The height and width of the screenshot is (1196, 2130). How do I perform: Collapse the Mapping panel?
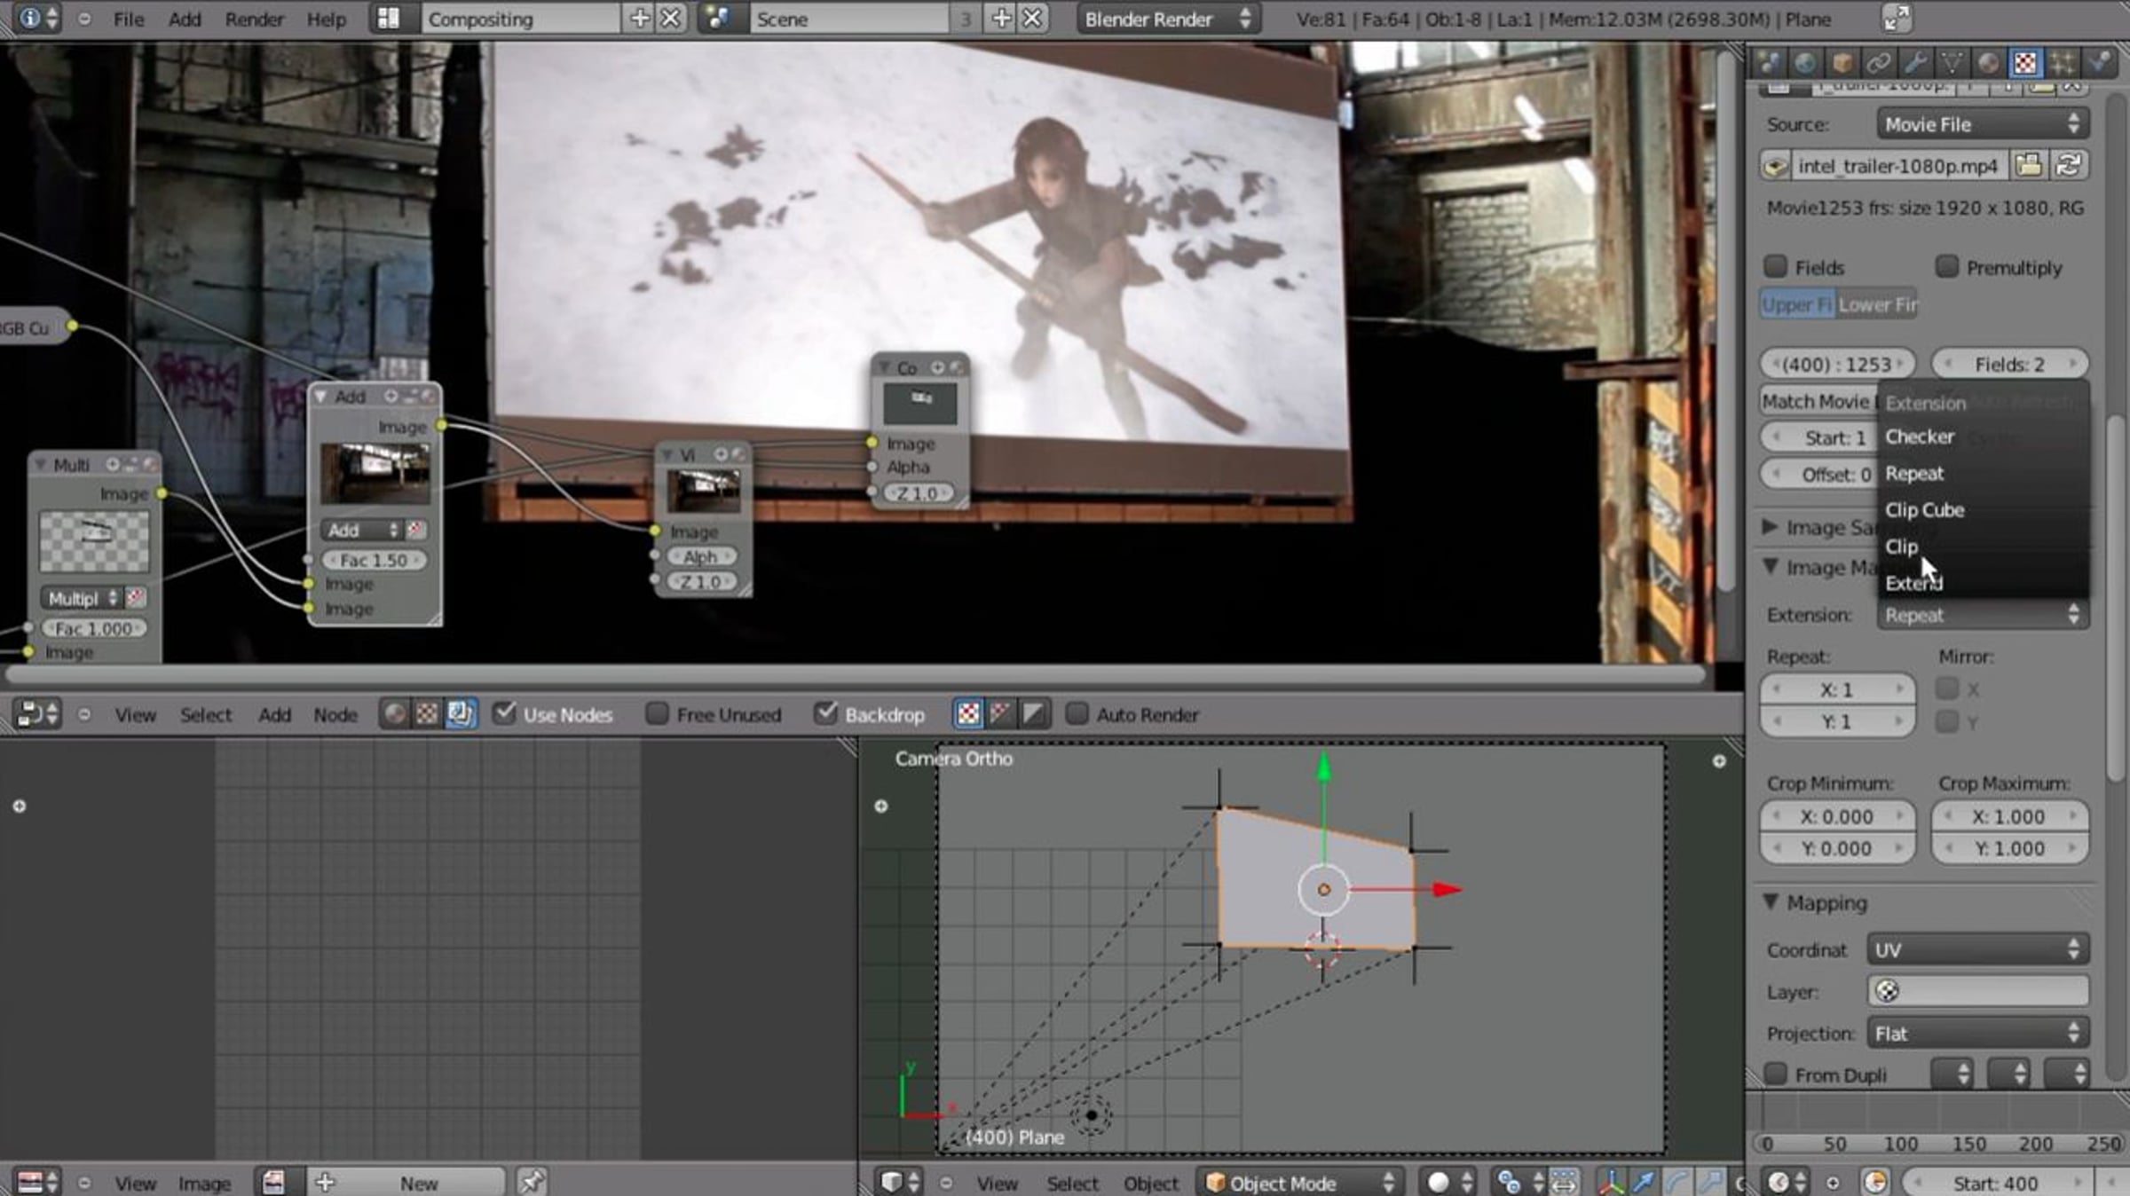1771,902
